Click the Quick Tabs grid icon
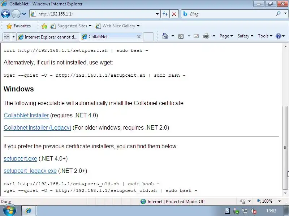 point(7,37)
